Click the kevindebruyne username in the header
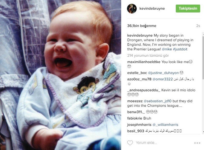The image size is (204, 150). [152, 8]
